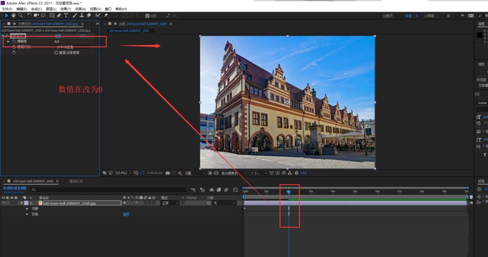Select the Pan Behind anchor point tool
The height and width of the screenshot is (257, 488).
tap(43, 16)
